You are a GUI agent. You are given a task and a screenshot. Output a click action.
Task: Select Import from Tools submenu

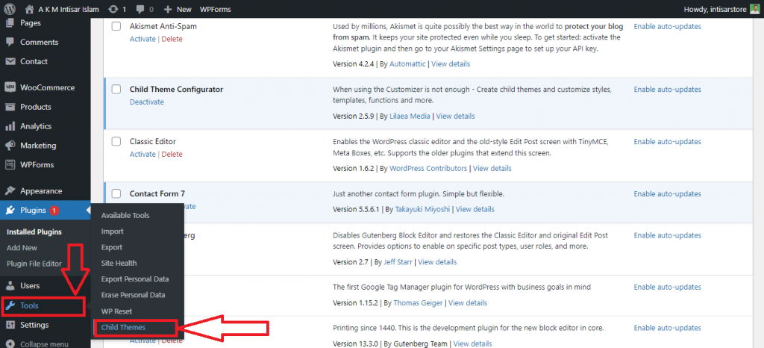point(112,232)
